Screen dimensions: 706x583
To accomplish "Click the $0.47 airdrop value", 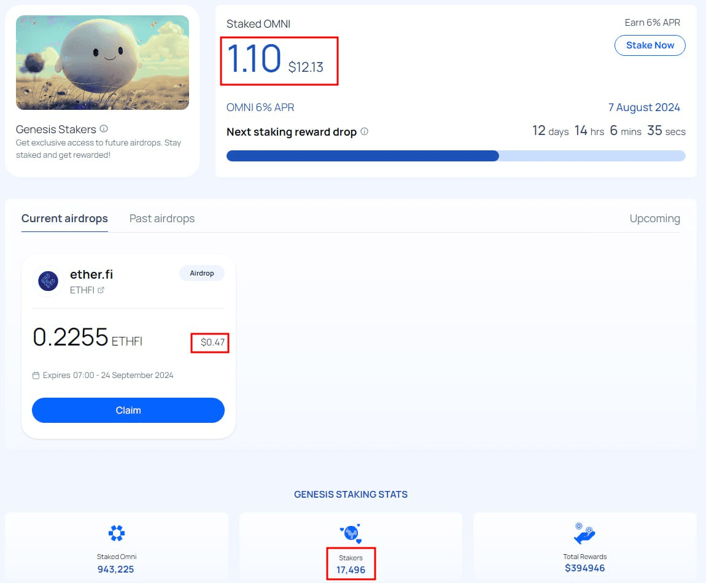I will (x=212, y=342).
